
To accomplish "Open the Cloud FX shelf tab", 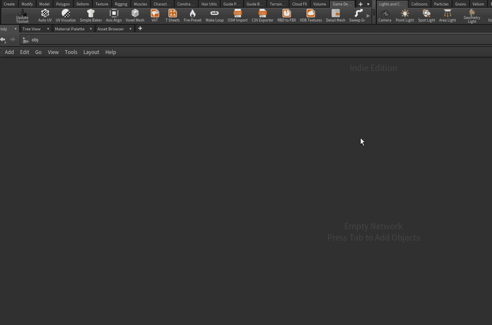I will [299, 4].
